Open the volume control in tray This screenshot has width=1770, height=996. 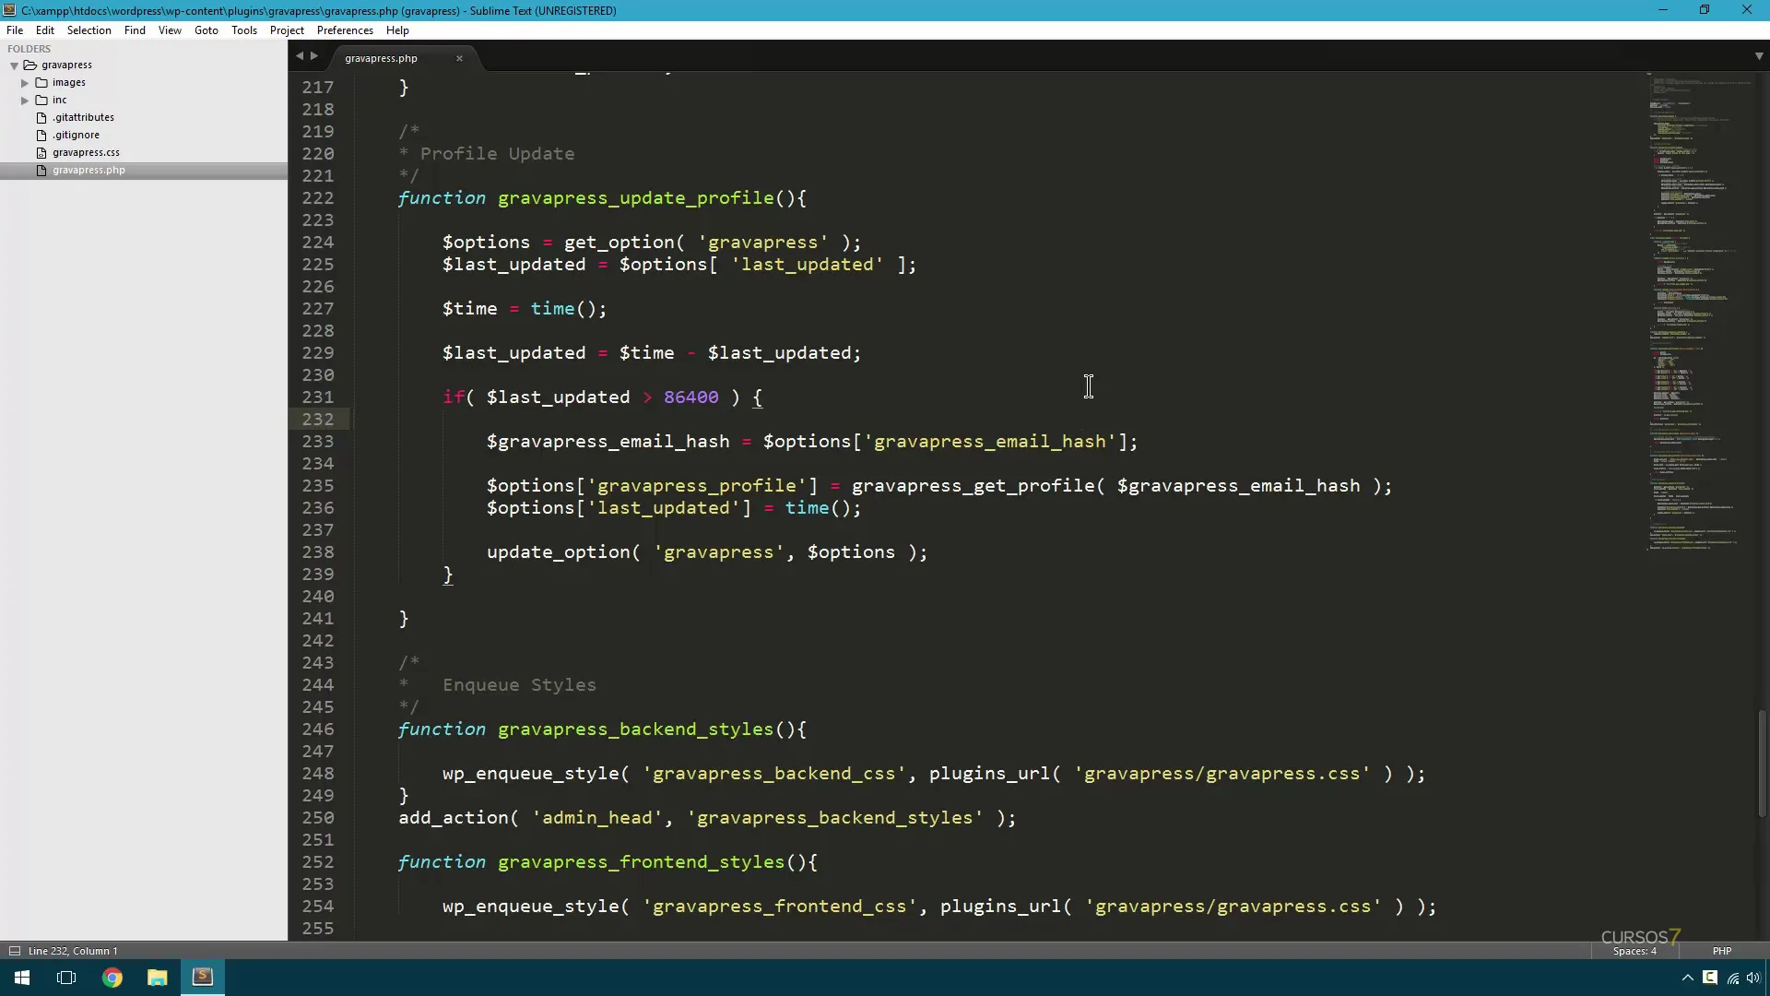1753,978
